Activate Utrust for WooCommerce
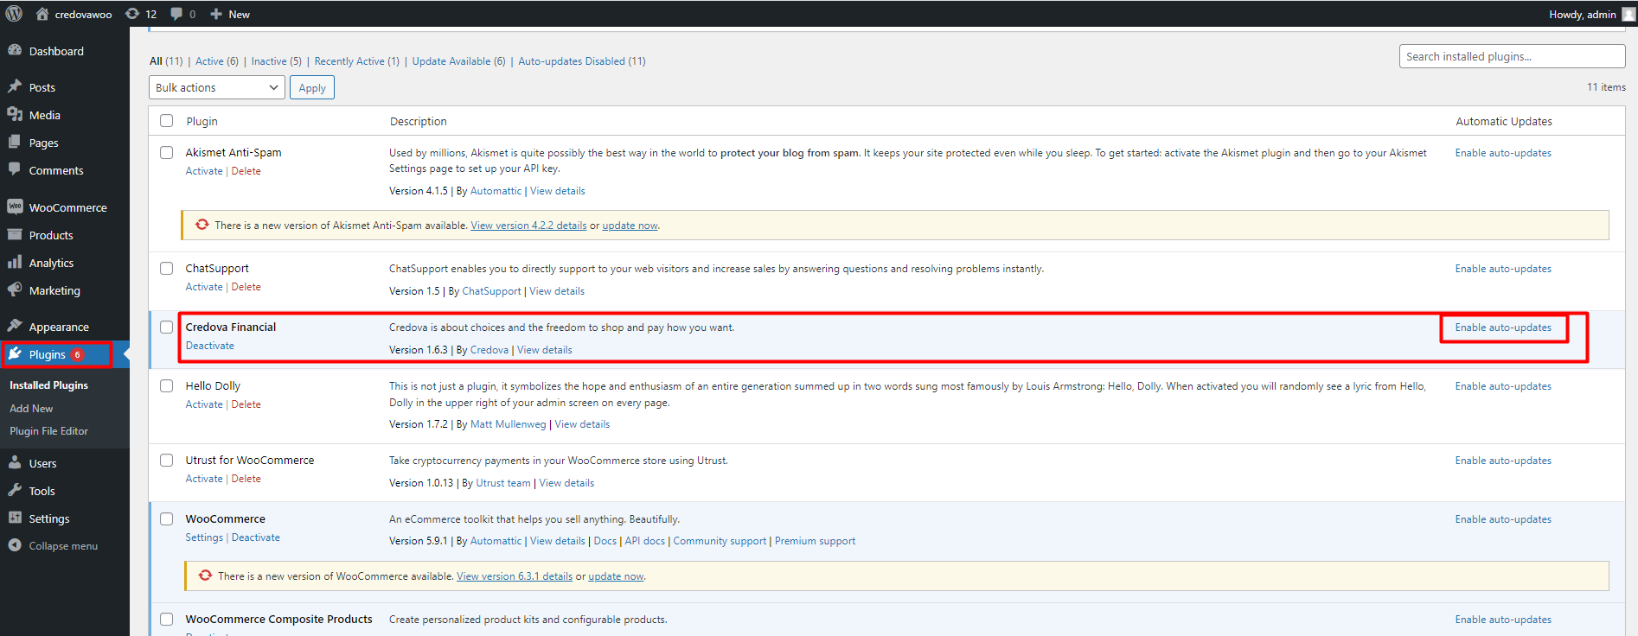Image resolution: width=1638 pixels, height=636 pixels. [x=204, y=479]
